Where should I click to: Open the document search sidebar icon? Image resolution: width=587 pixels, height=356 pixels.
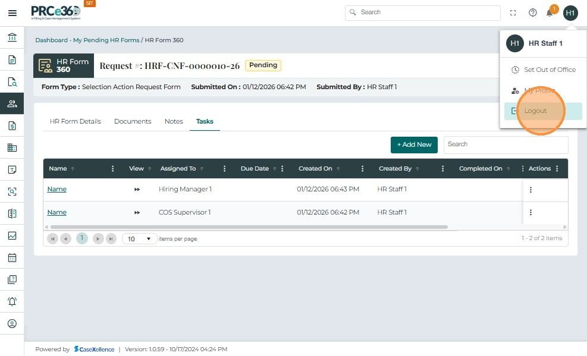(x=12, y=82)
